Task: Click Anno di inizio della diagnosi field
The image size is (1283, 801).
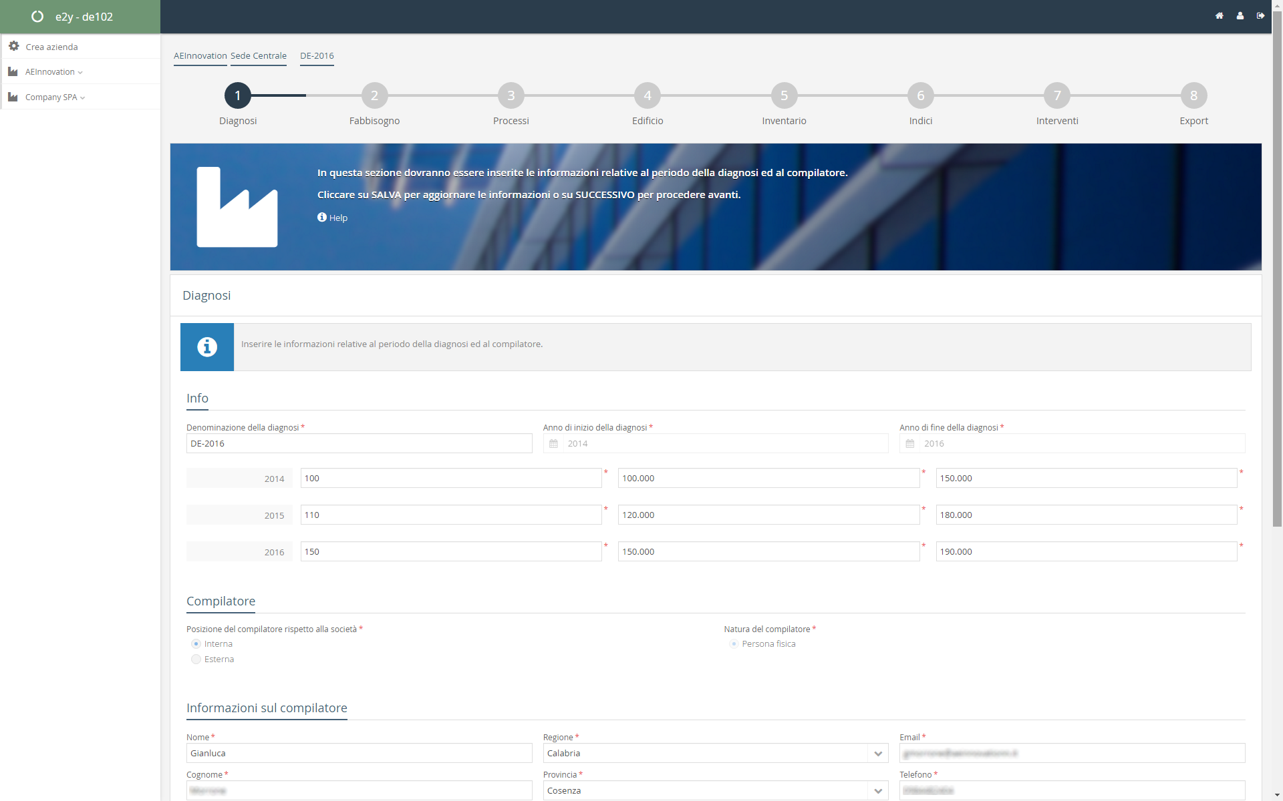Action: click(x=716, y=443)
